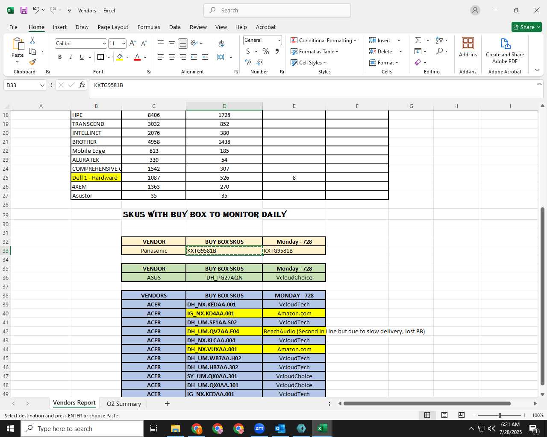Expand the Format as Table menu
547x437 pixels.
coord(315,51)
